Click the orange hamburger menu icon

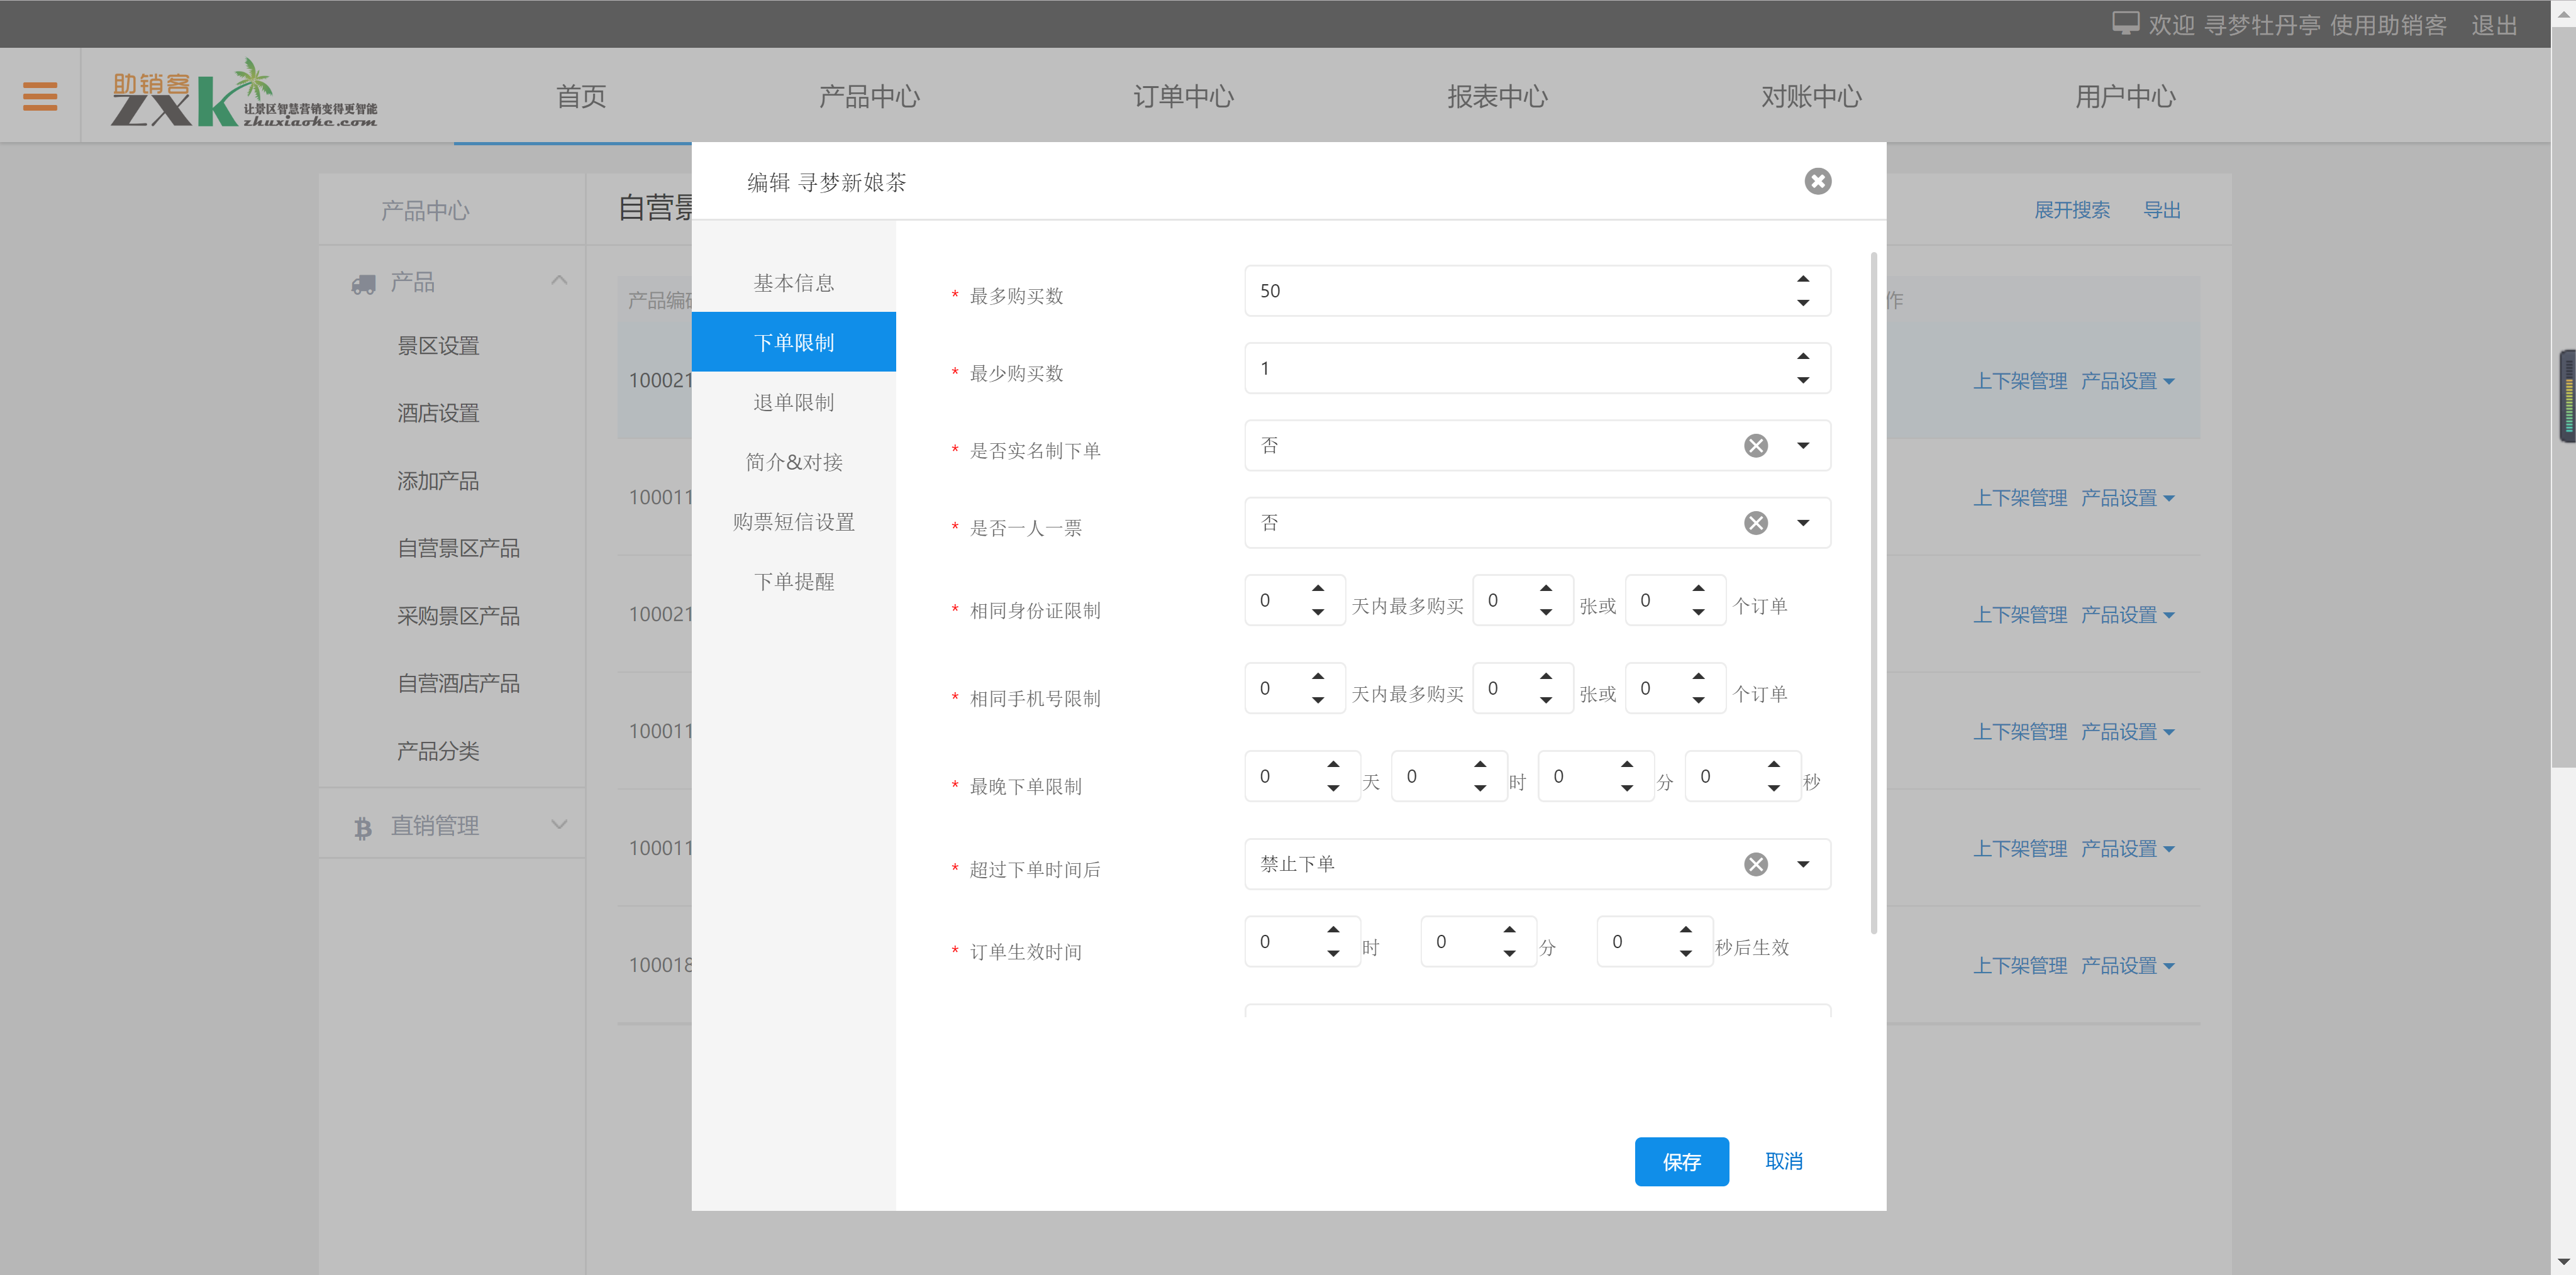[x=40, y=96]
